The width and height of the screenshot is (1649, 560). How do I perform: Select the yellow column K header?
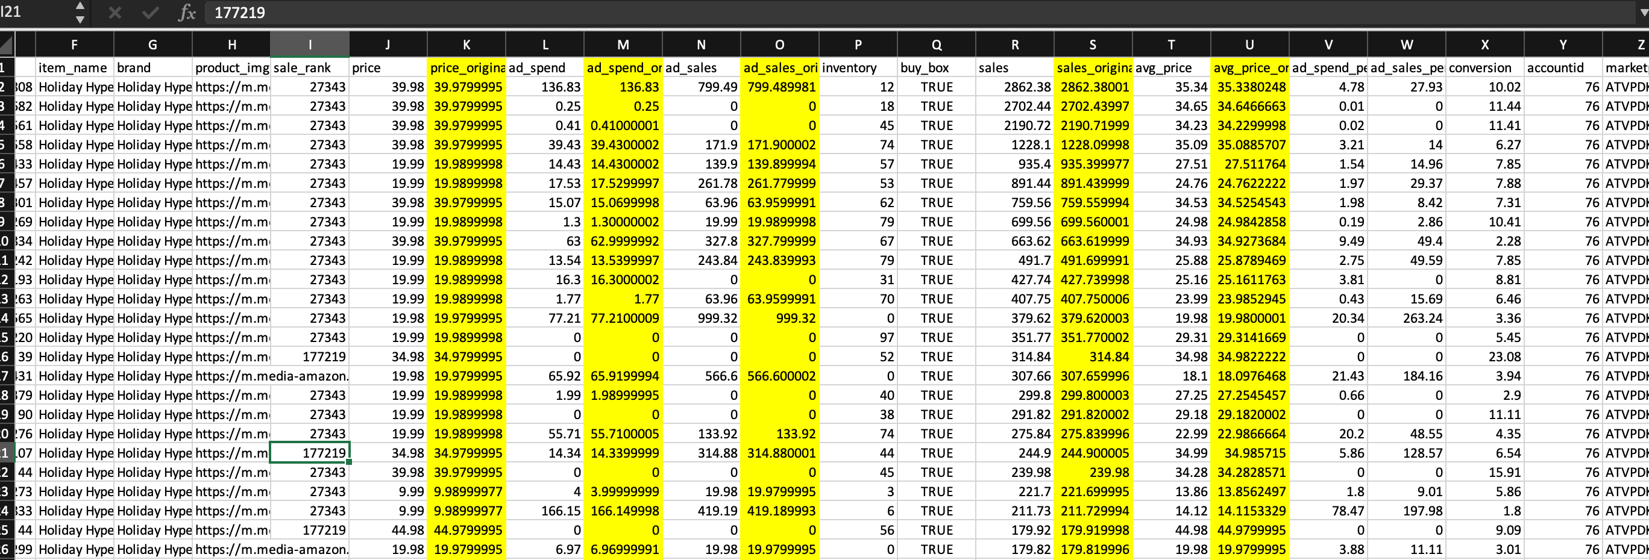[x=466, y=45]
